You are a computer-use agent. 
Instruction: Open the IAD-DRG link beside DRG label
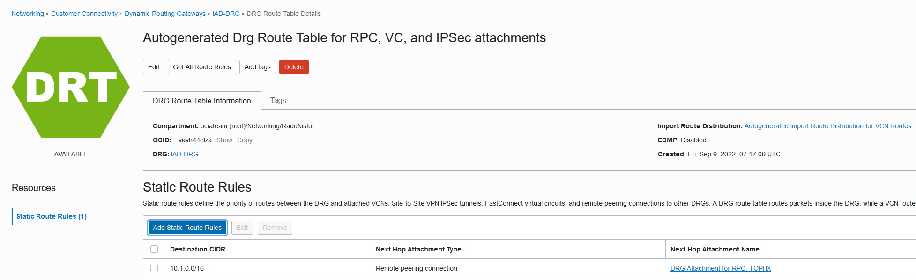pyautogui.click(x=185, y=154)
